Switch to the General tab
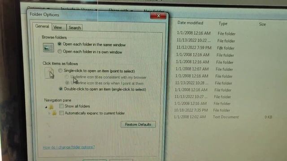The image size is (287, 161). [42, 26]
